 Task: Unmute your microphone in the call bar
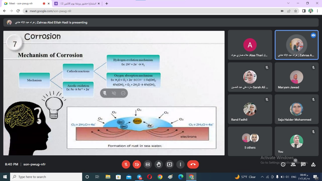[x=126, y=164]
